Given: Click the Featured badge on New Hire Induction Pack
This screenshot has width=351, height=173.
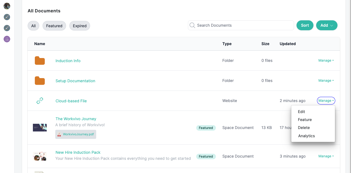Looking at the screenshot, I should point(206,156).
